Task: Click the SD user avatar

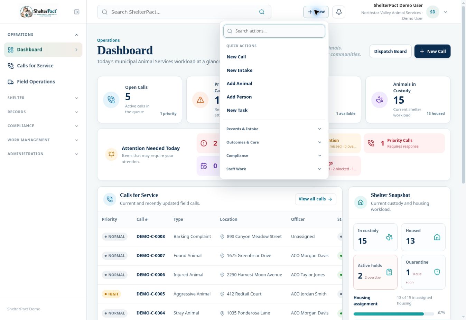Action: click(432, 12)
